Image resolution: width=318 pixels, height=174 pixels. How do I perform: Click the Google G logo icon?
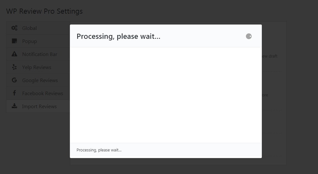pyautogui.click(x=14, y=80)
